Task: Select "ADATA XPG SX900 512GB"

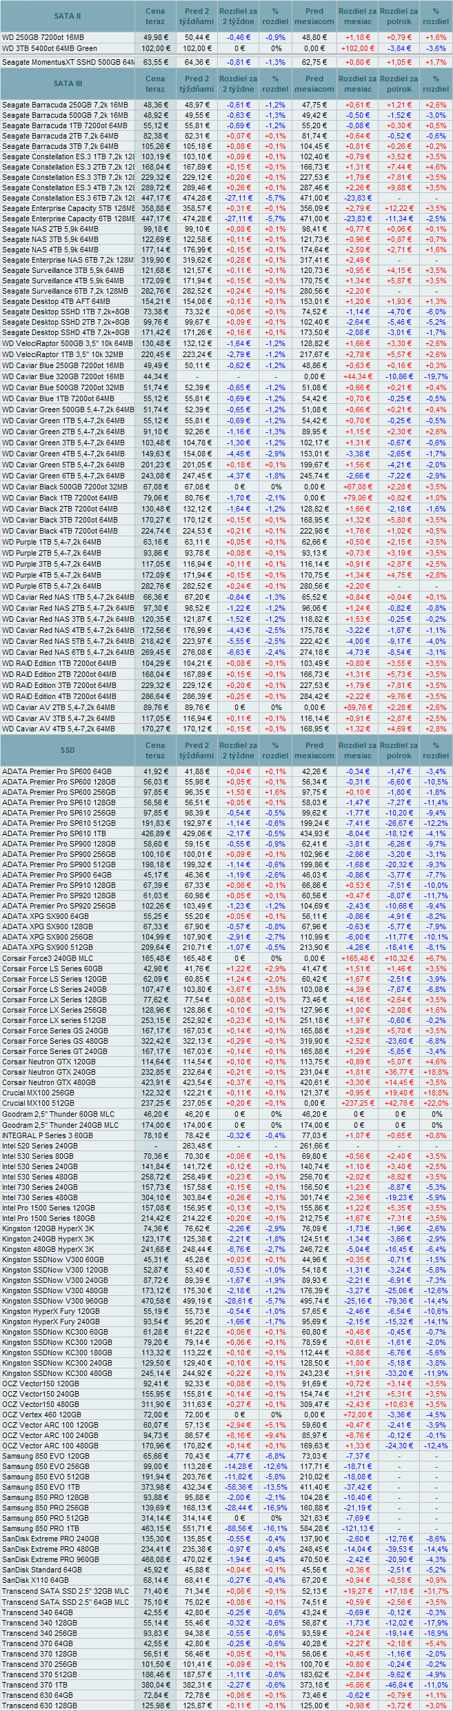Action: pyautogui.click(x=47, y=947)
